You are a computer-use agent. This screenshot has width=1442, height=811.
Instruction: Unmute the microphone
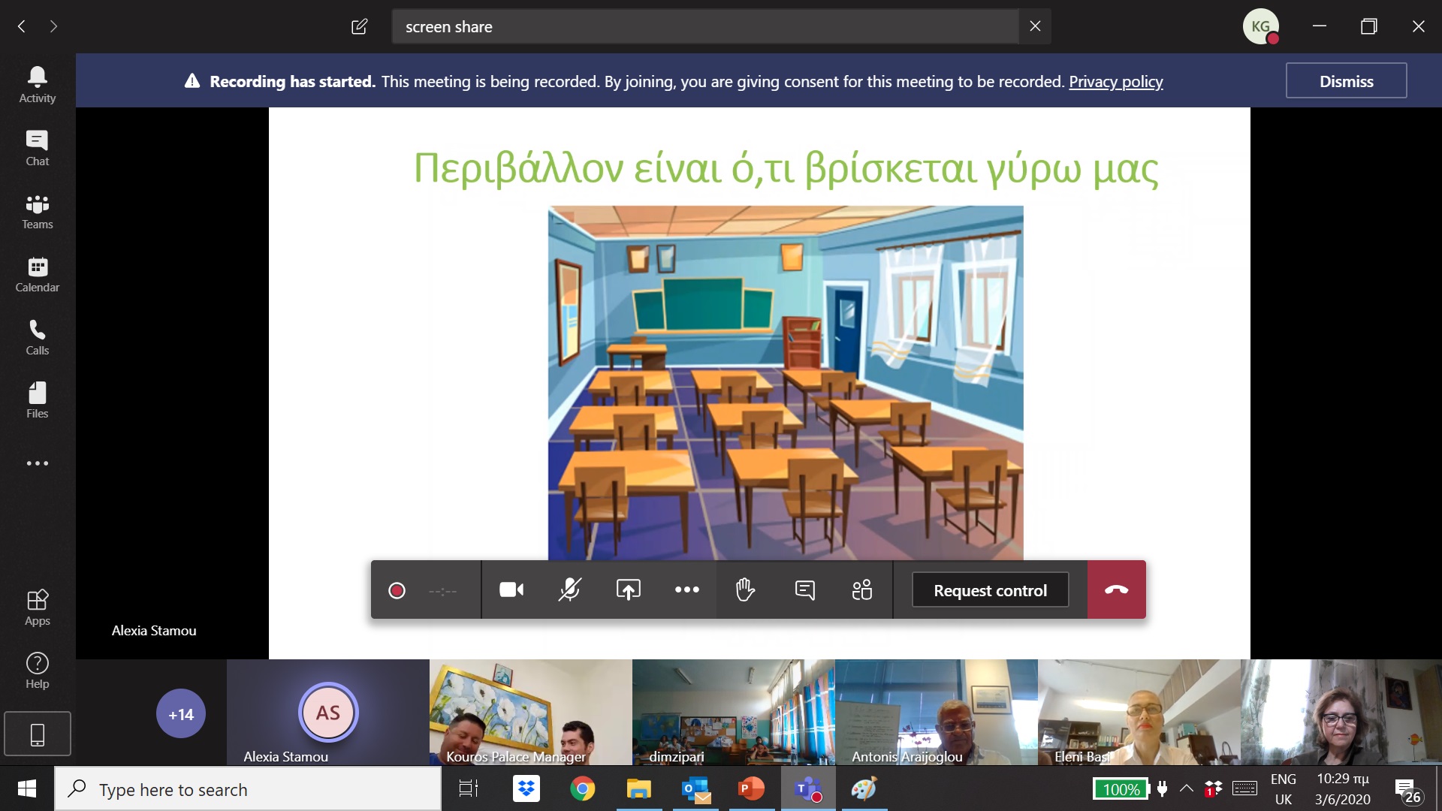tap(569, 590)
